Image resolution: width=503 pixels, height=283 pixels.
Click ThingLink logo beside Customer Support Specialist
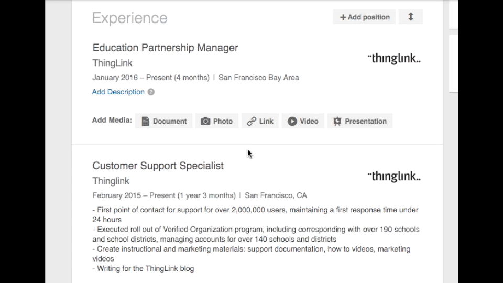pyautogui.click(x=394, y=176)
